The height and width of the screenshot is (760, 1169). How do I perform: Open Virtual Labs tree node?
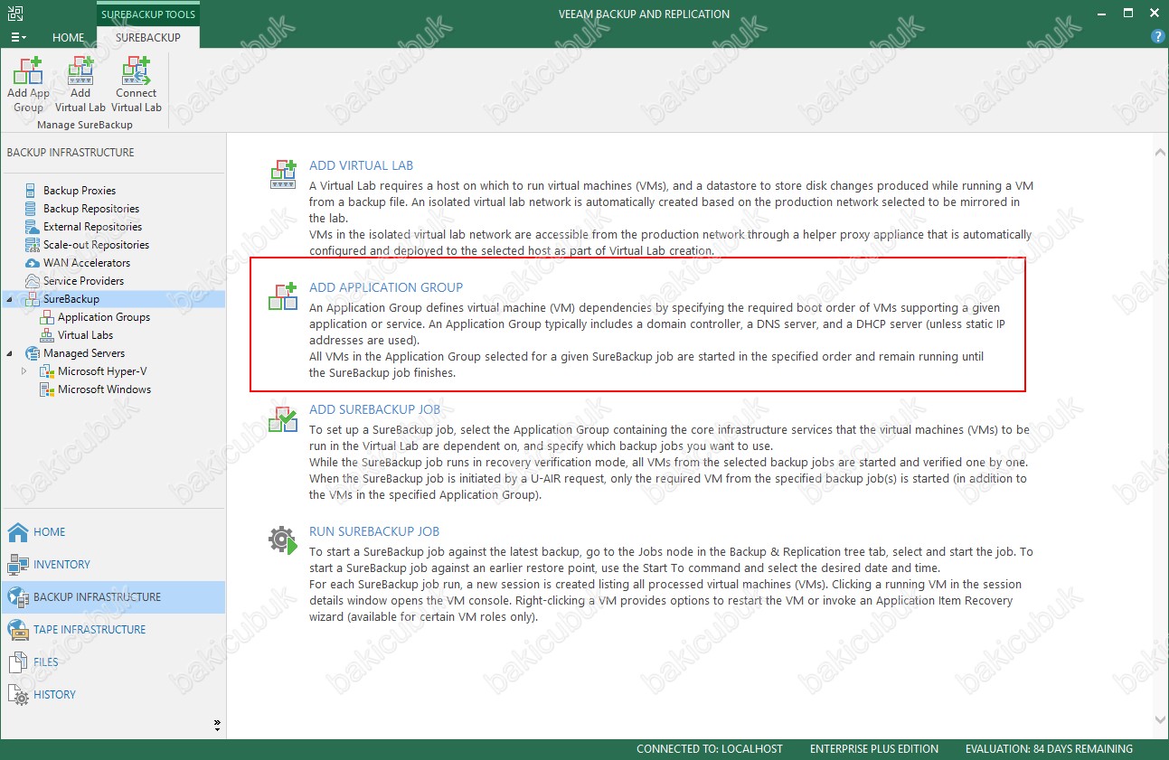[x=86, y=335]
